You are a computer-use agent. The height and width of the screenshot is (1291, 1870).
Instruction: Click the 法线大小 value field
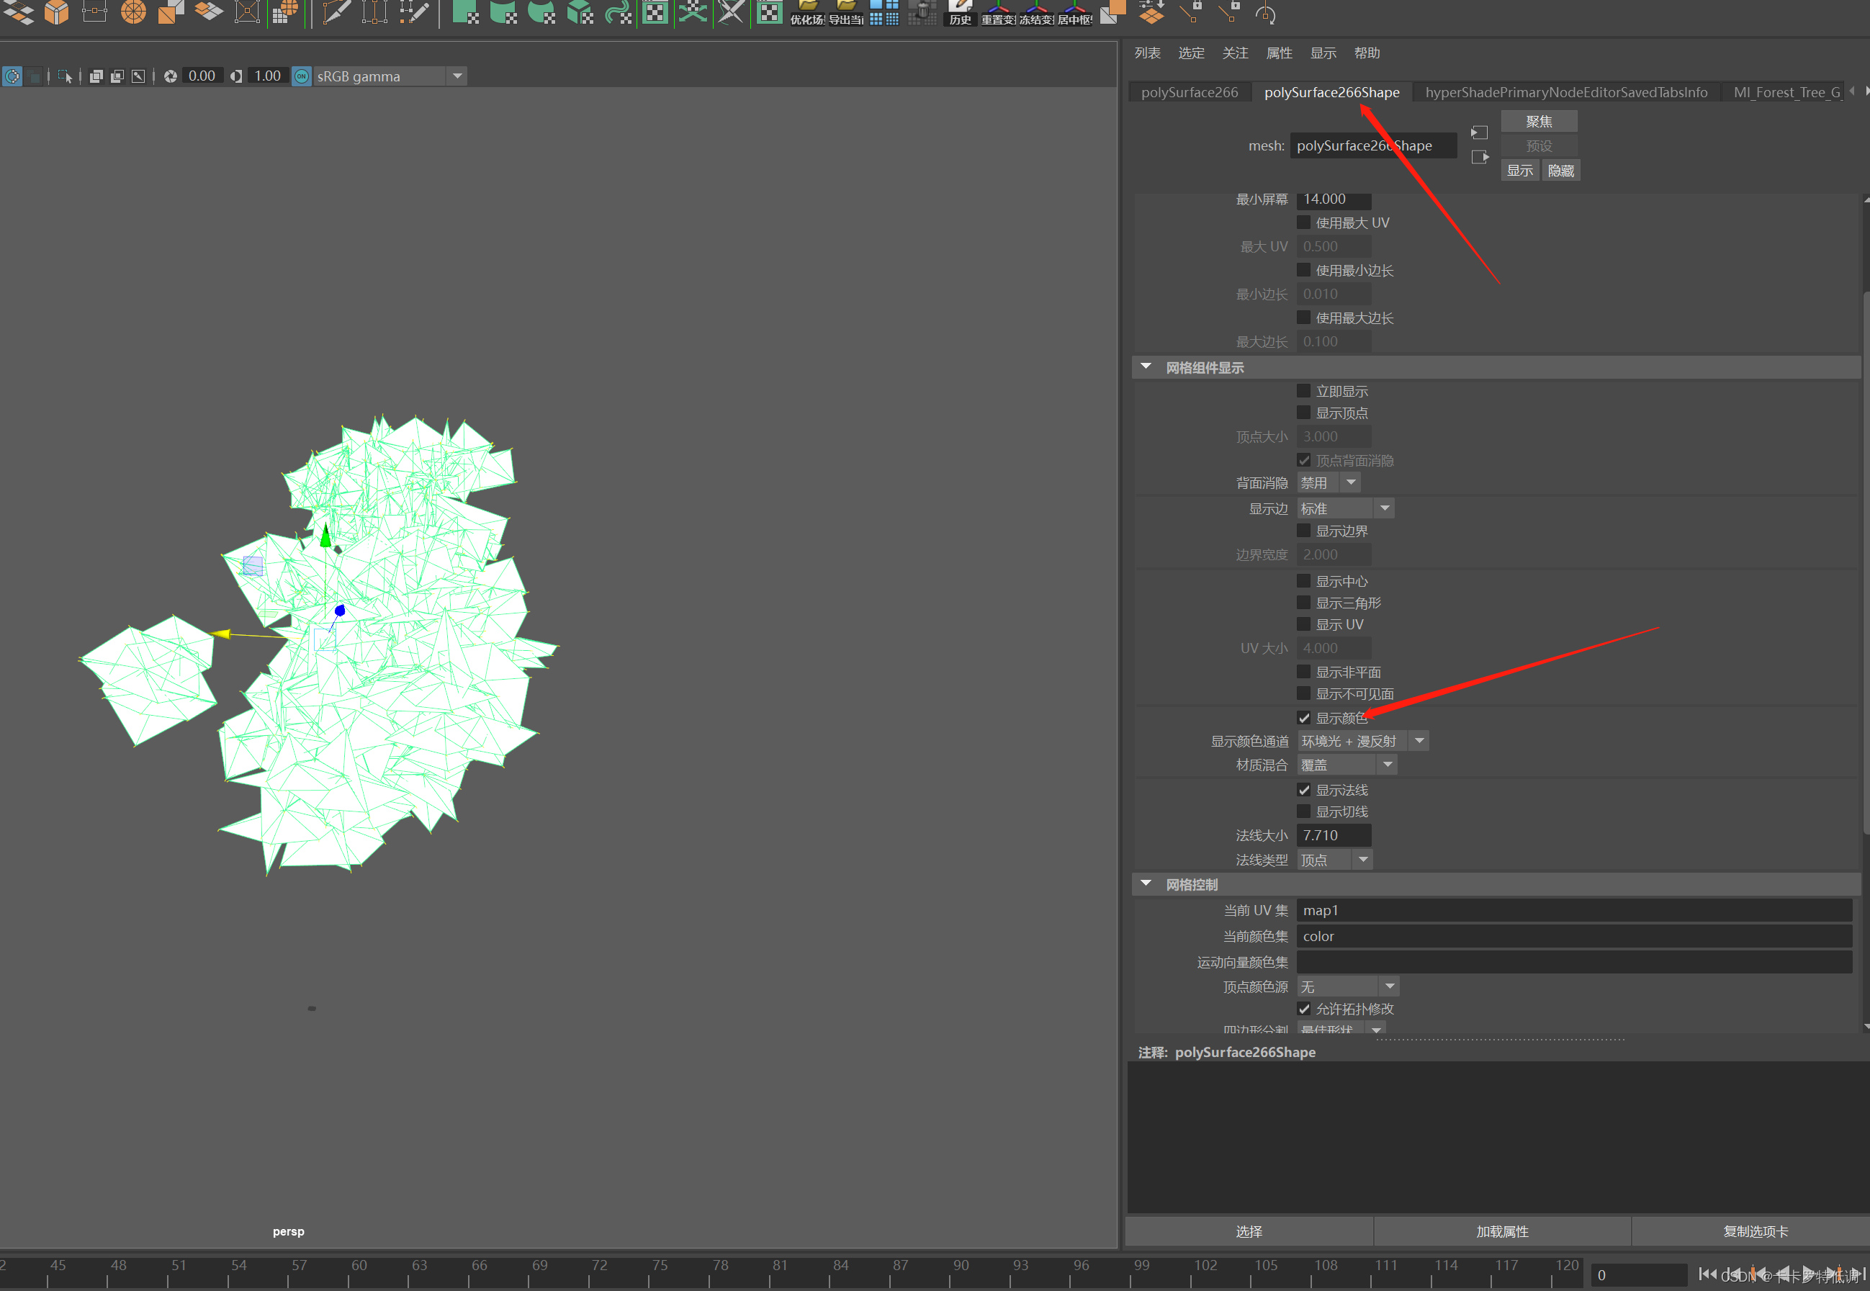tap(1333, 836)
